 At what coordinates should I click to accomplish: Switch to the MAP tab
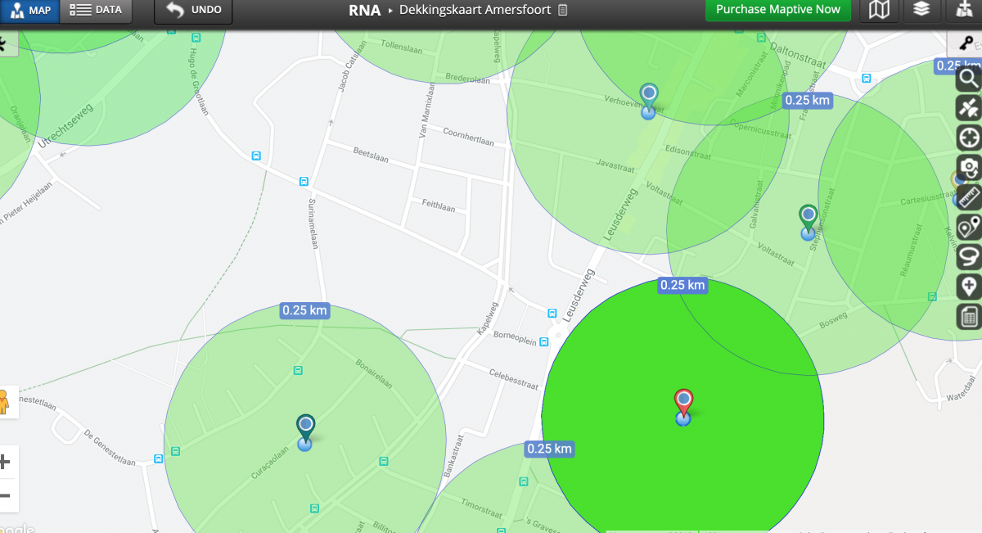tap(31, 11)
